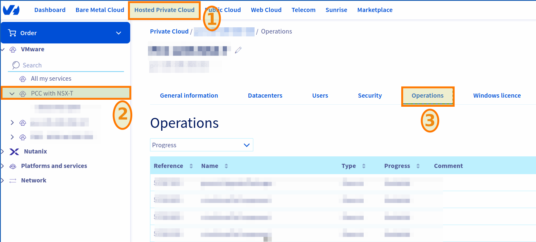Sort operations by Name column arrows
The height and width of the screenshot is (242, 536).
click(226, 166)
